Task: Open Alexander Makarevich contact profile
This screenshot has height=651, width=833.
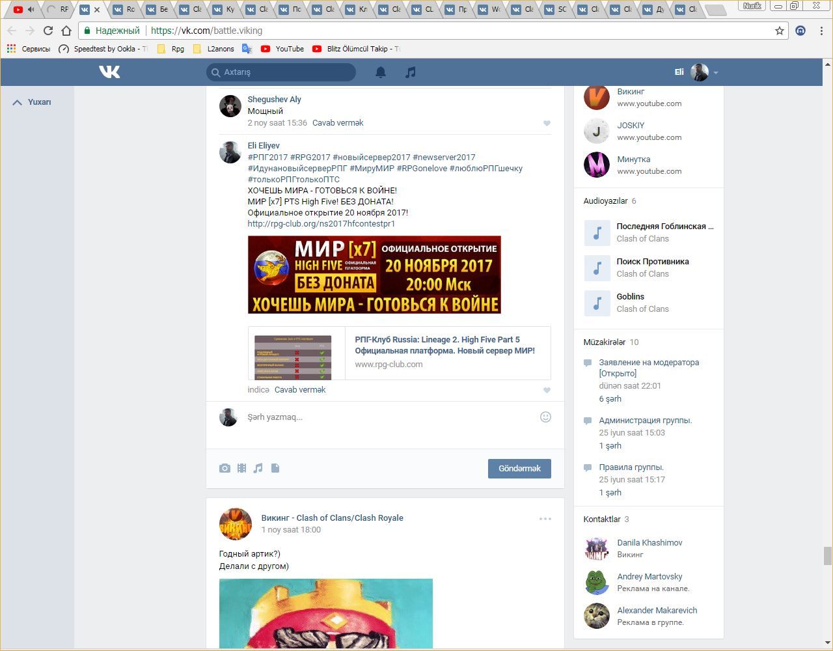Action: click(x=657, y=611)
